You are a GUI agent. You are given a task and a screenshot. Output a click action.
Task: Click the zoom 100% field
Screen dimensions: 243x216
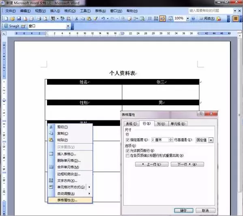[180, 18]
